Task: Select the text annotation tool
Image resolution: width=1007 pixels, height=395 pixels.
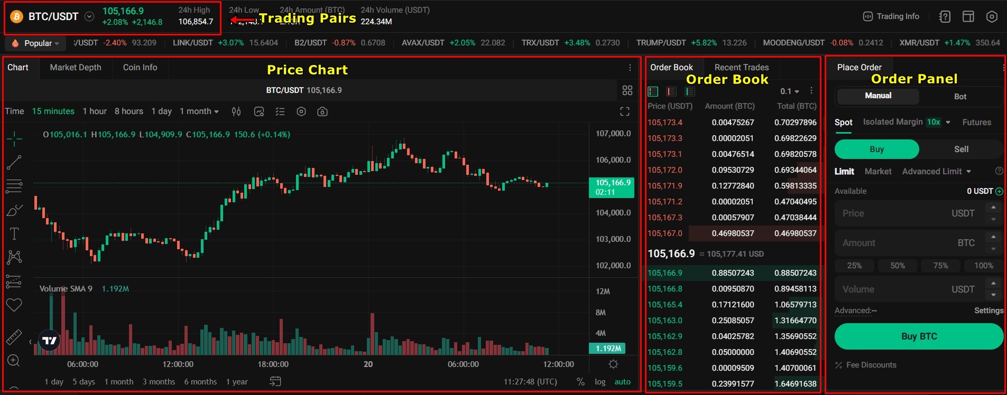Action: click(x=14, y=233)
